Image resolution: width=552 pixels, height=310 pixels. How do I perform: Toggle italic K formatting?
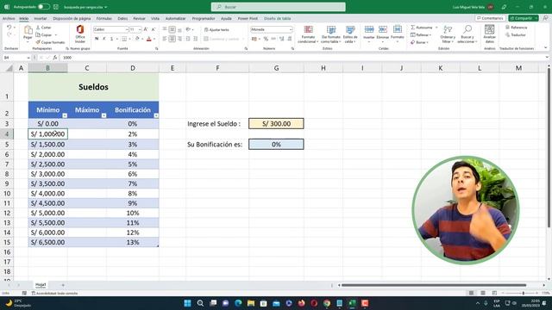pyautogui.click(x=104, y=39)
